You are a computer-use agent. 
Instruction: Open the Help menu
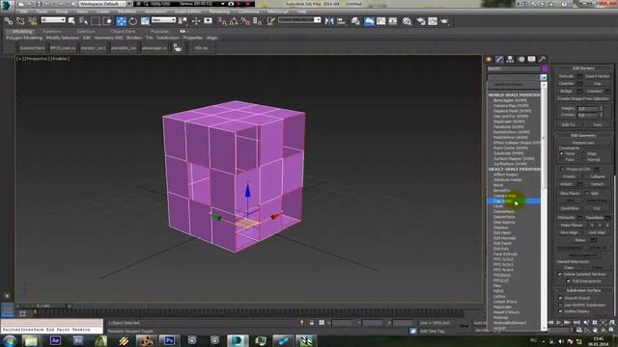301,12
